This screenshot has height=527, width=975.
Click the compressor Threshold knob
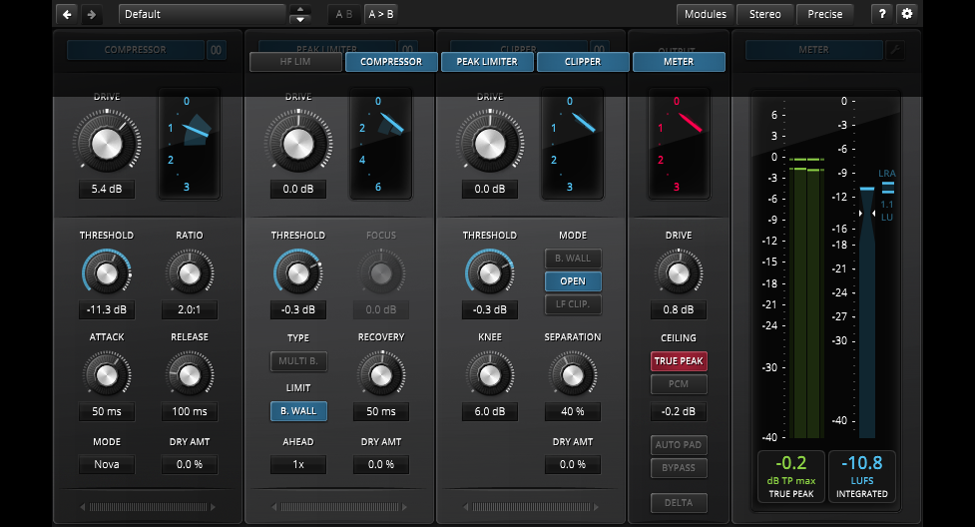coord(106,271)
